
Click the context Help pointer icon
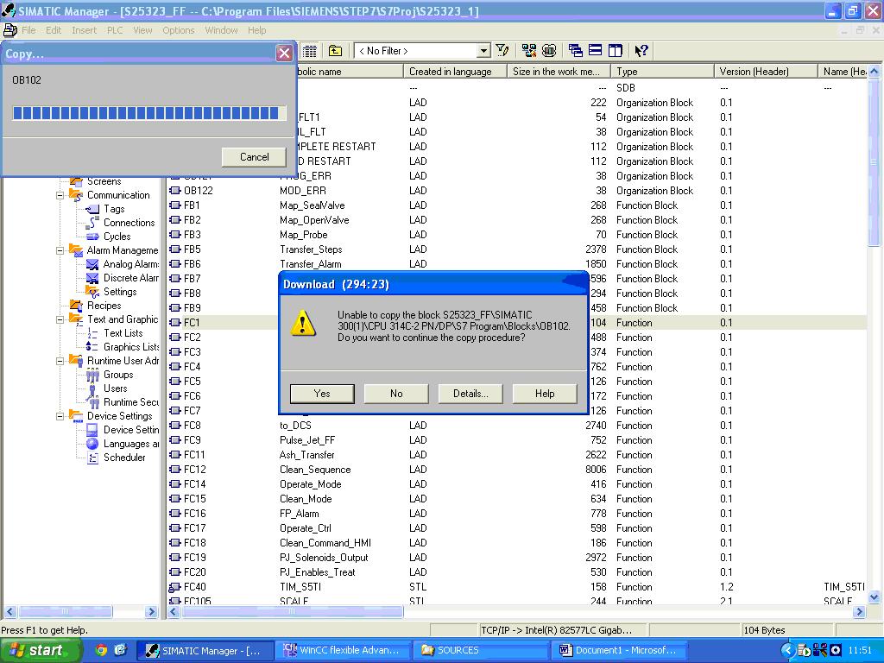pos(641,51)
